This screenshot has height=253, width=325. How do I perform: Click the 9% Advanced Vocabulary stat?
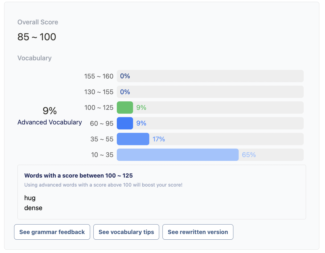coord(50,115)
